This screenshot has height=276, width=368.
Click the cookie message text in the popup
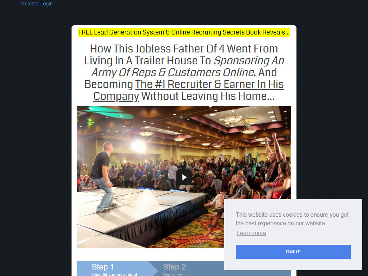click(292, 219)
